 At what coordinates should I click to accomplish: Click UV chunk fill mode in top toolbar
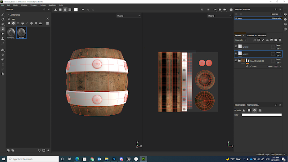click(70, 10)
